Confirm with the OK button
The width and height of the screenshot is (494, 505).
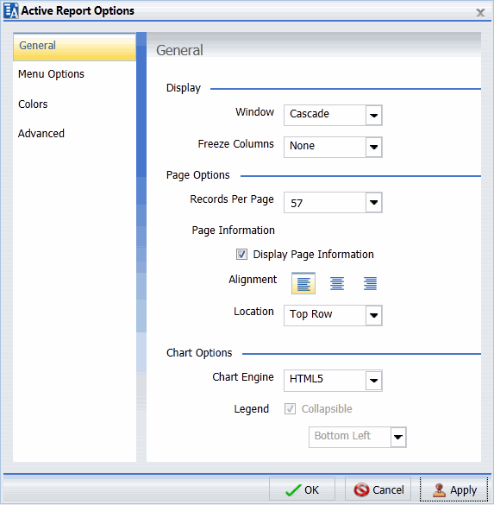coord(302,489)
